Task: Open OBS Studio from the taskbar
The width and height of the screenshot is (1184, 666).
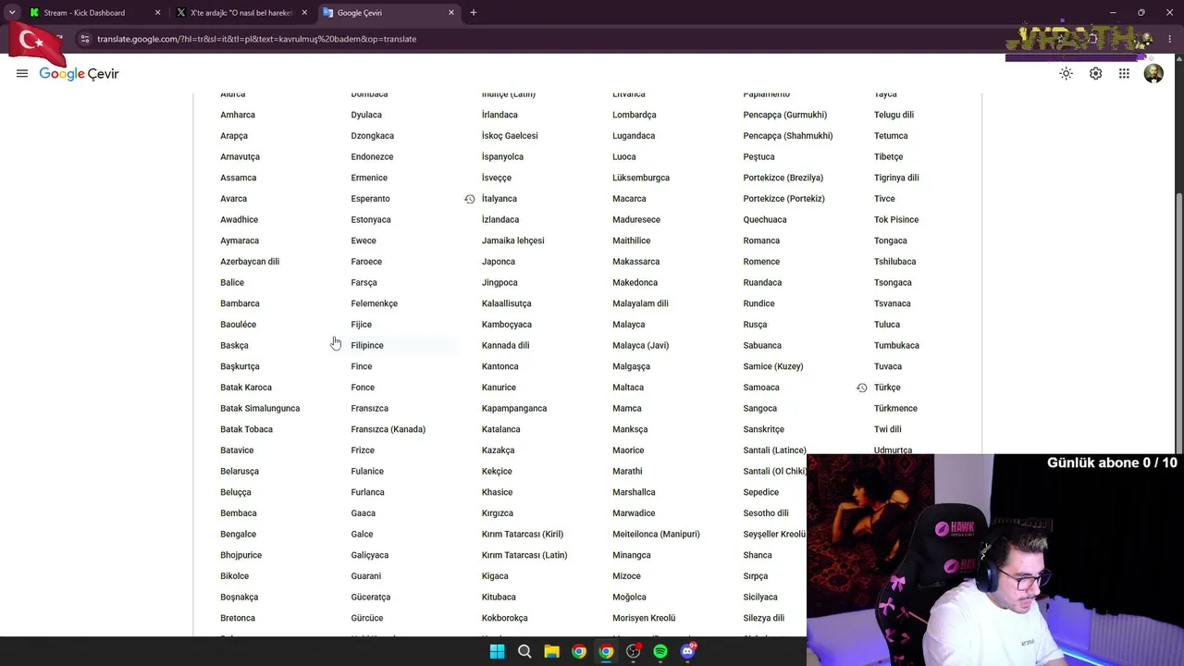Action: 634,652
